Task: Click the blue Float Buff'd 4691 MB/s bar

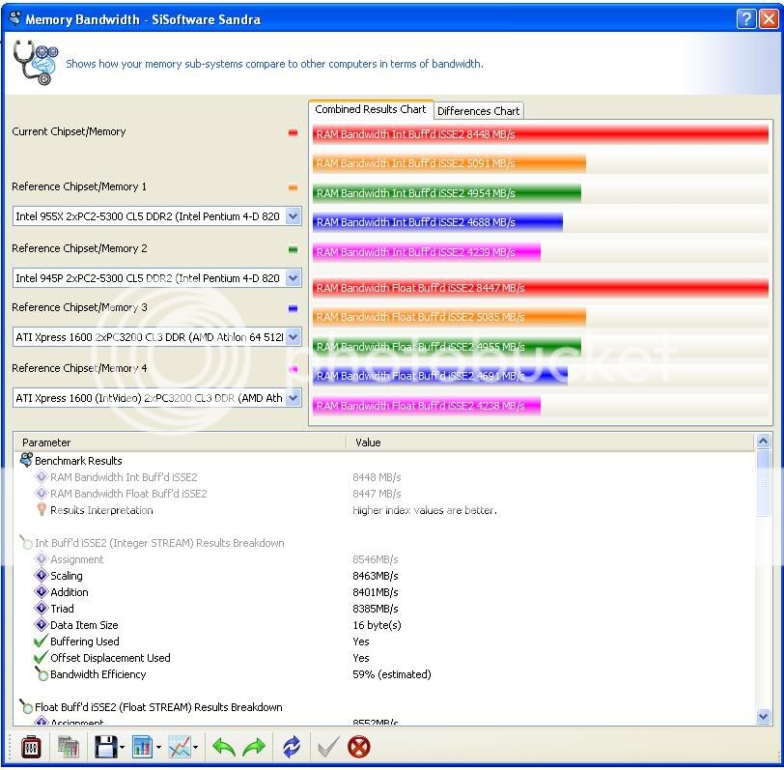Action: click(440, 376)
